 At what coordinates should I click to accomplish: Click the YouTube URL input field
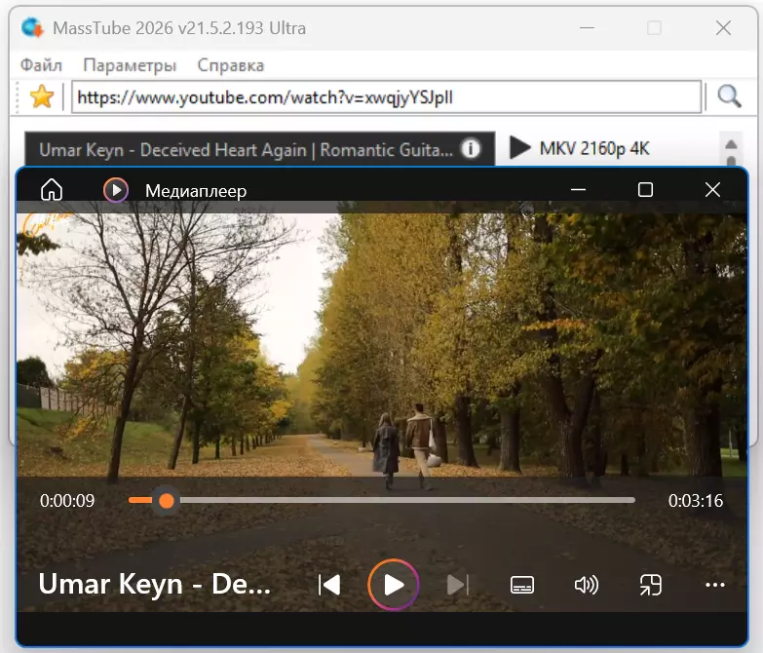pyautogui.click(x=386, y=97)
